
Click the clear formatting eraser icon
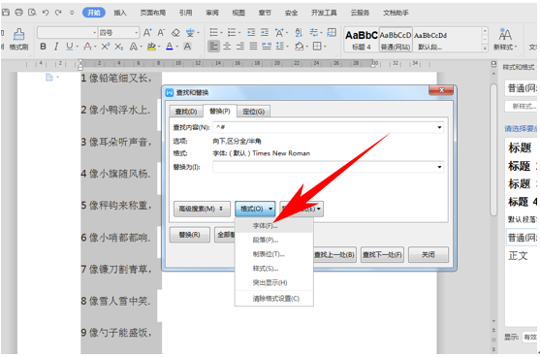point(175,33)
